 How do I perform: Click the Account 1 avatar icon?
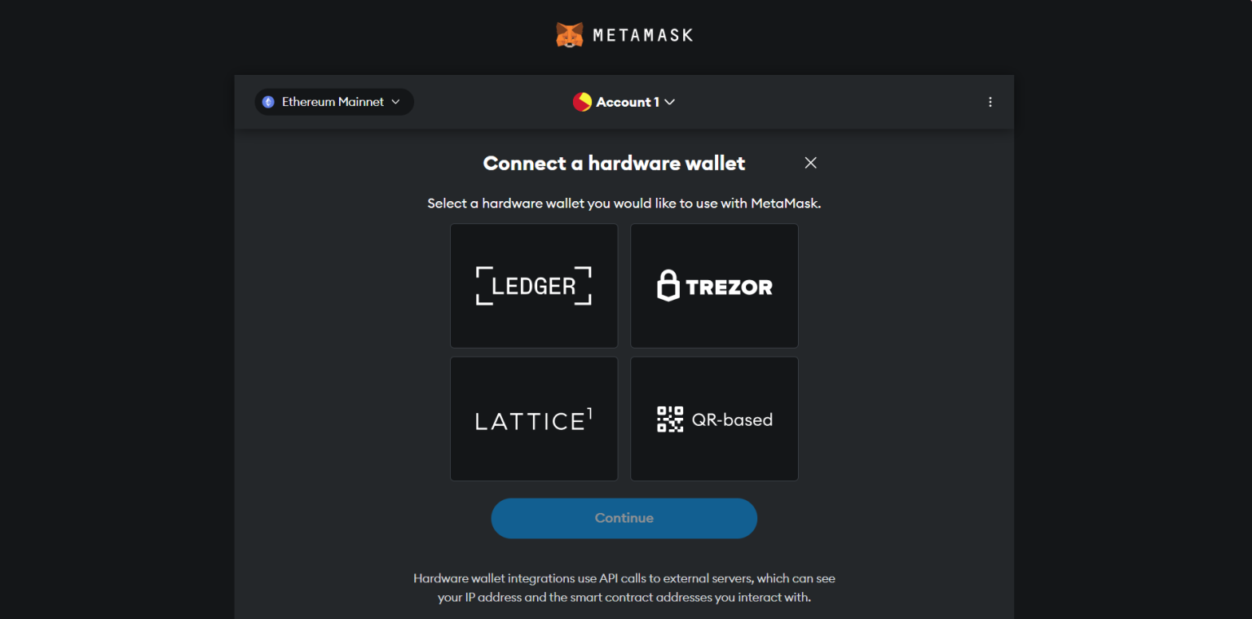(580, 101)
